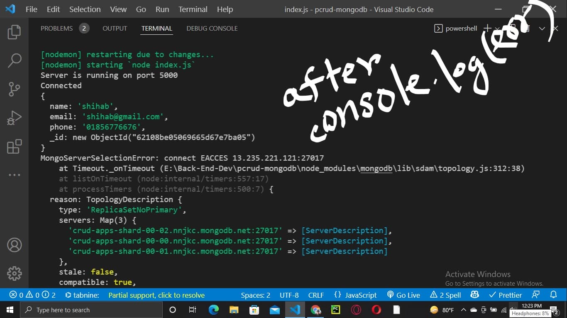Open the Manage gear icon
The height and width of the screenshot is (318, 567).
(x=14, y=273)
